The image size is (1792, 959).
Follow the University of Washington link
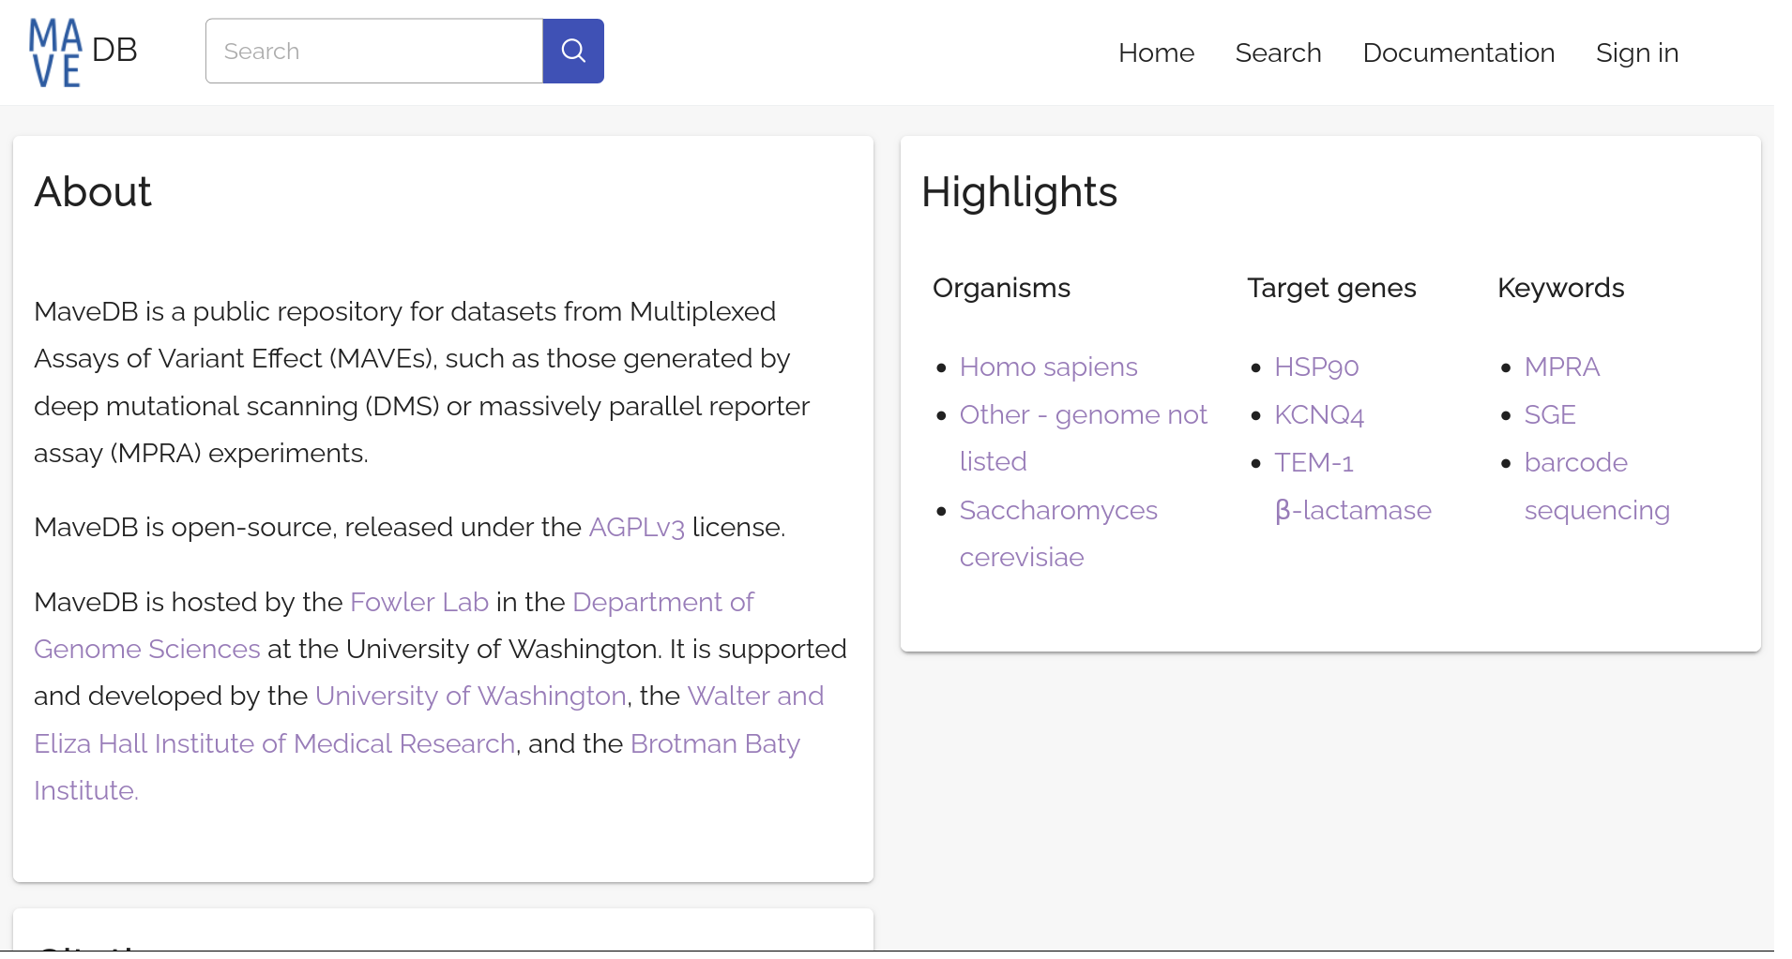(470, 696)
